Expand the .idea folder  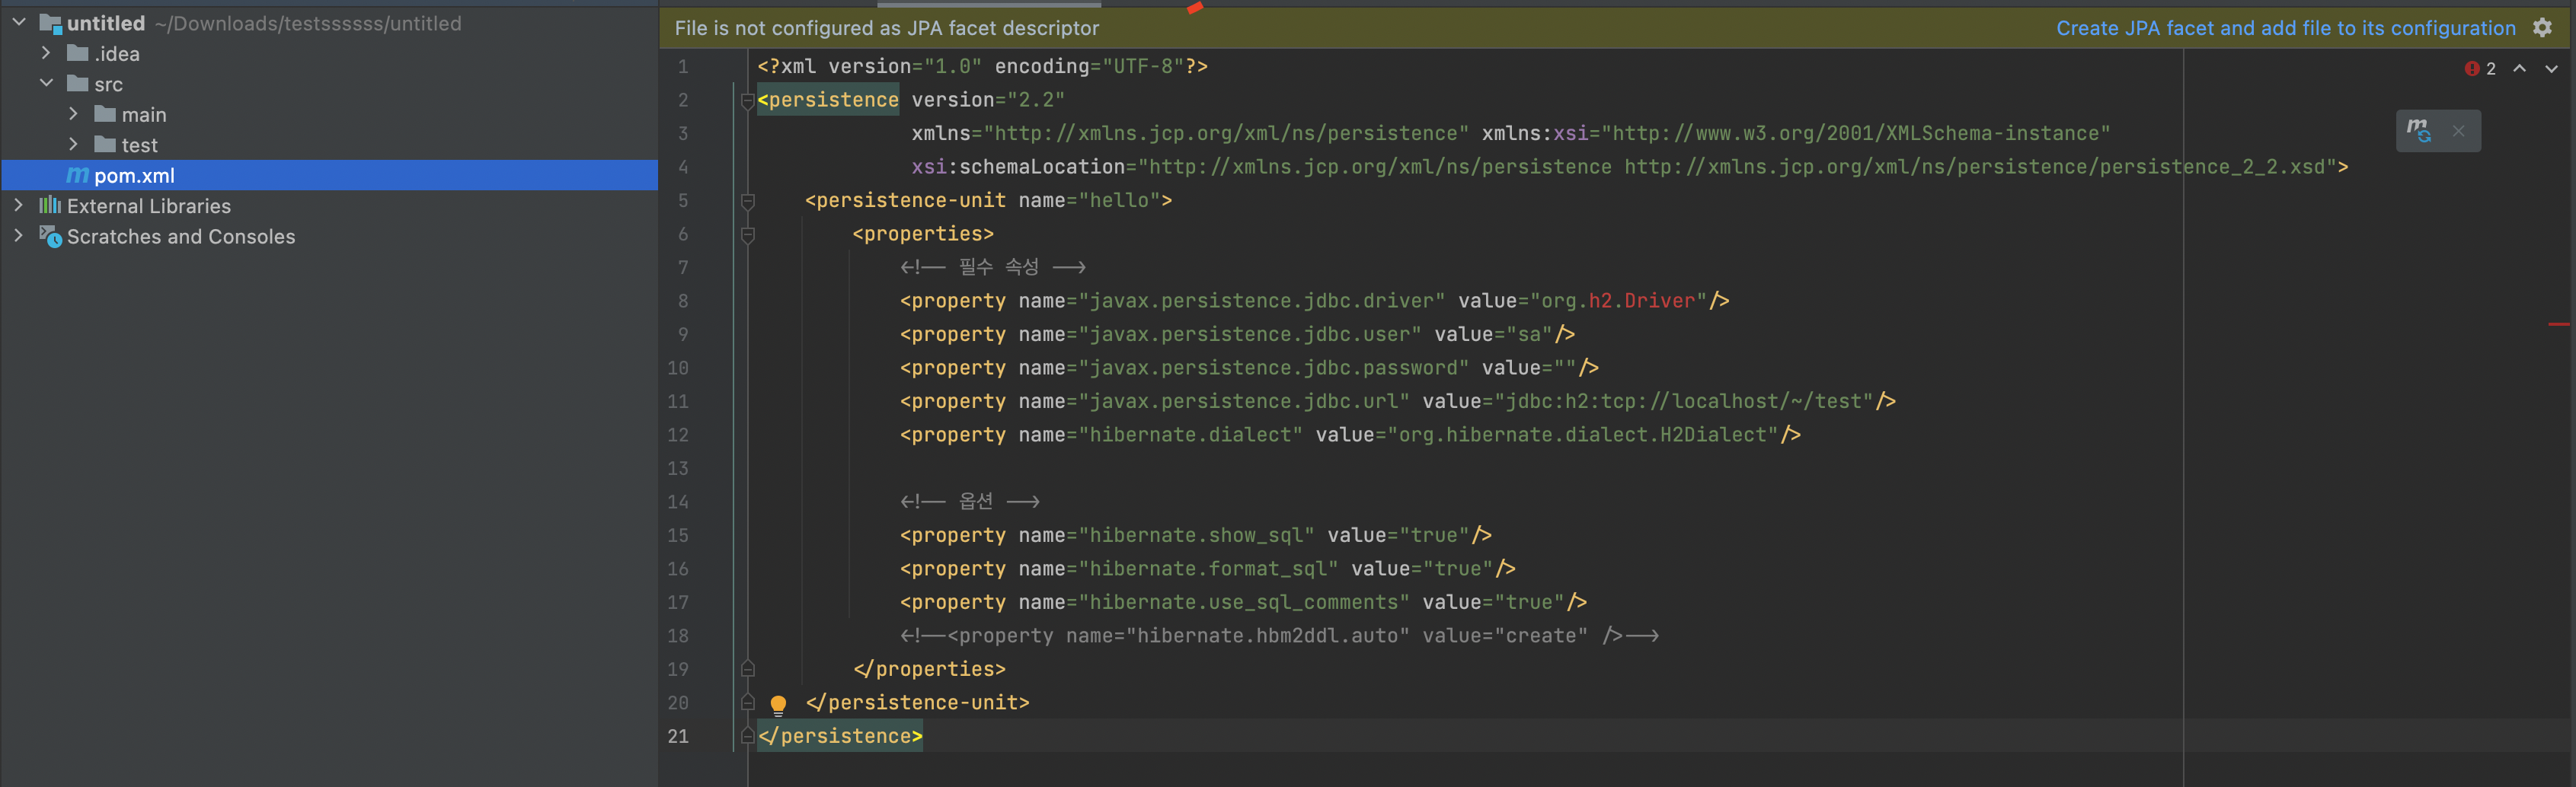point(46,53)
